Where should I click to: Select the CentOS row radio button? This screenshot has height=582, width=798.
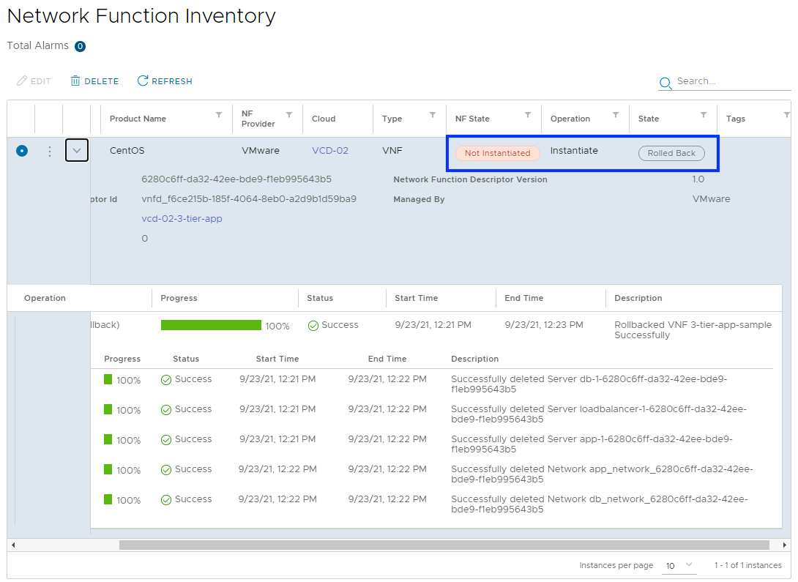pyautogui.click(x=22, y=151)
